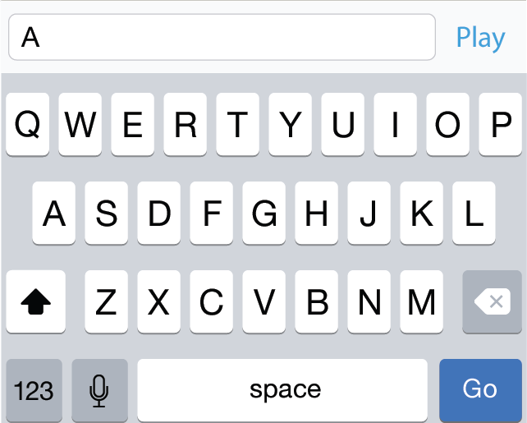Screen dimensions: 527x423
Task: Tap the M key
Action: pos(421,301)
